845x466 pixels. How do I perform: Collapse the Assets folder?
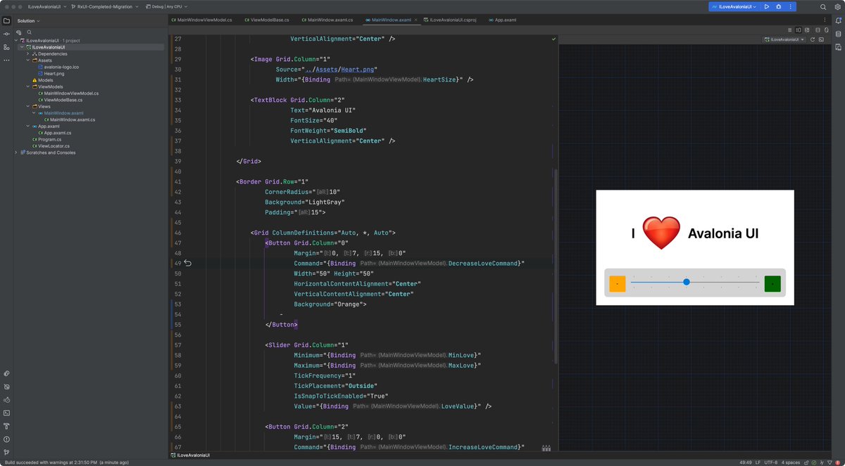[x=27, y=60]
